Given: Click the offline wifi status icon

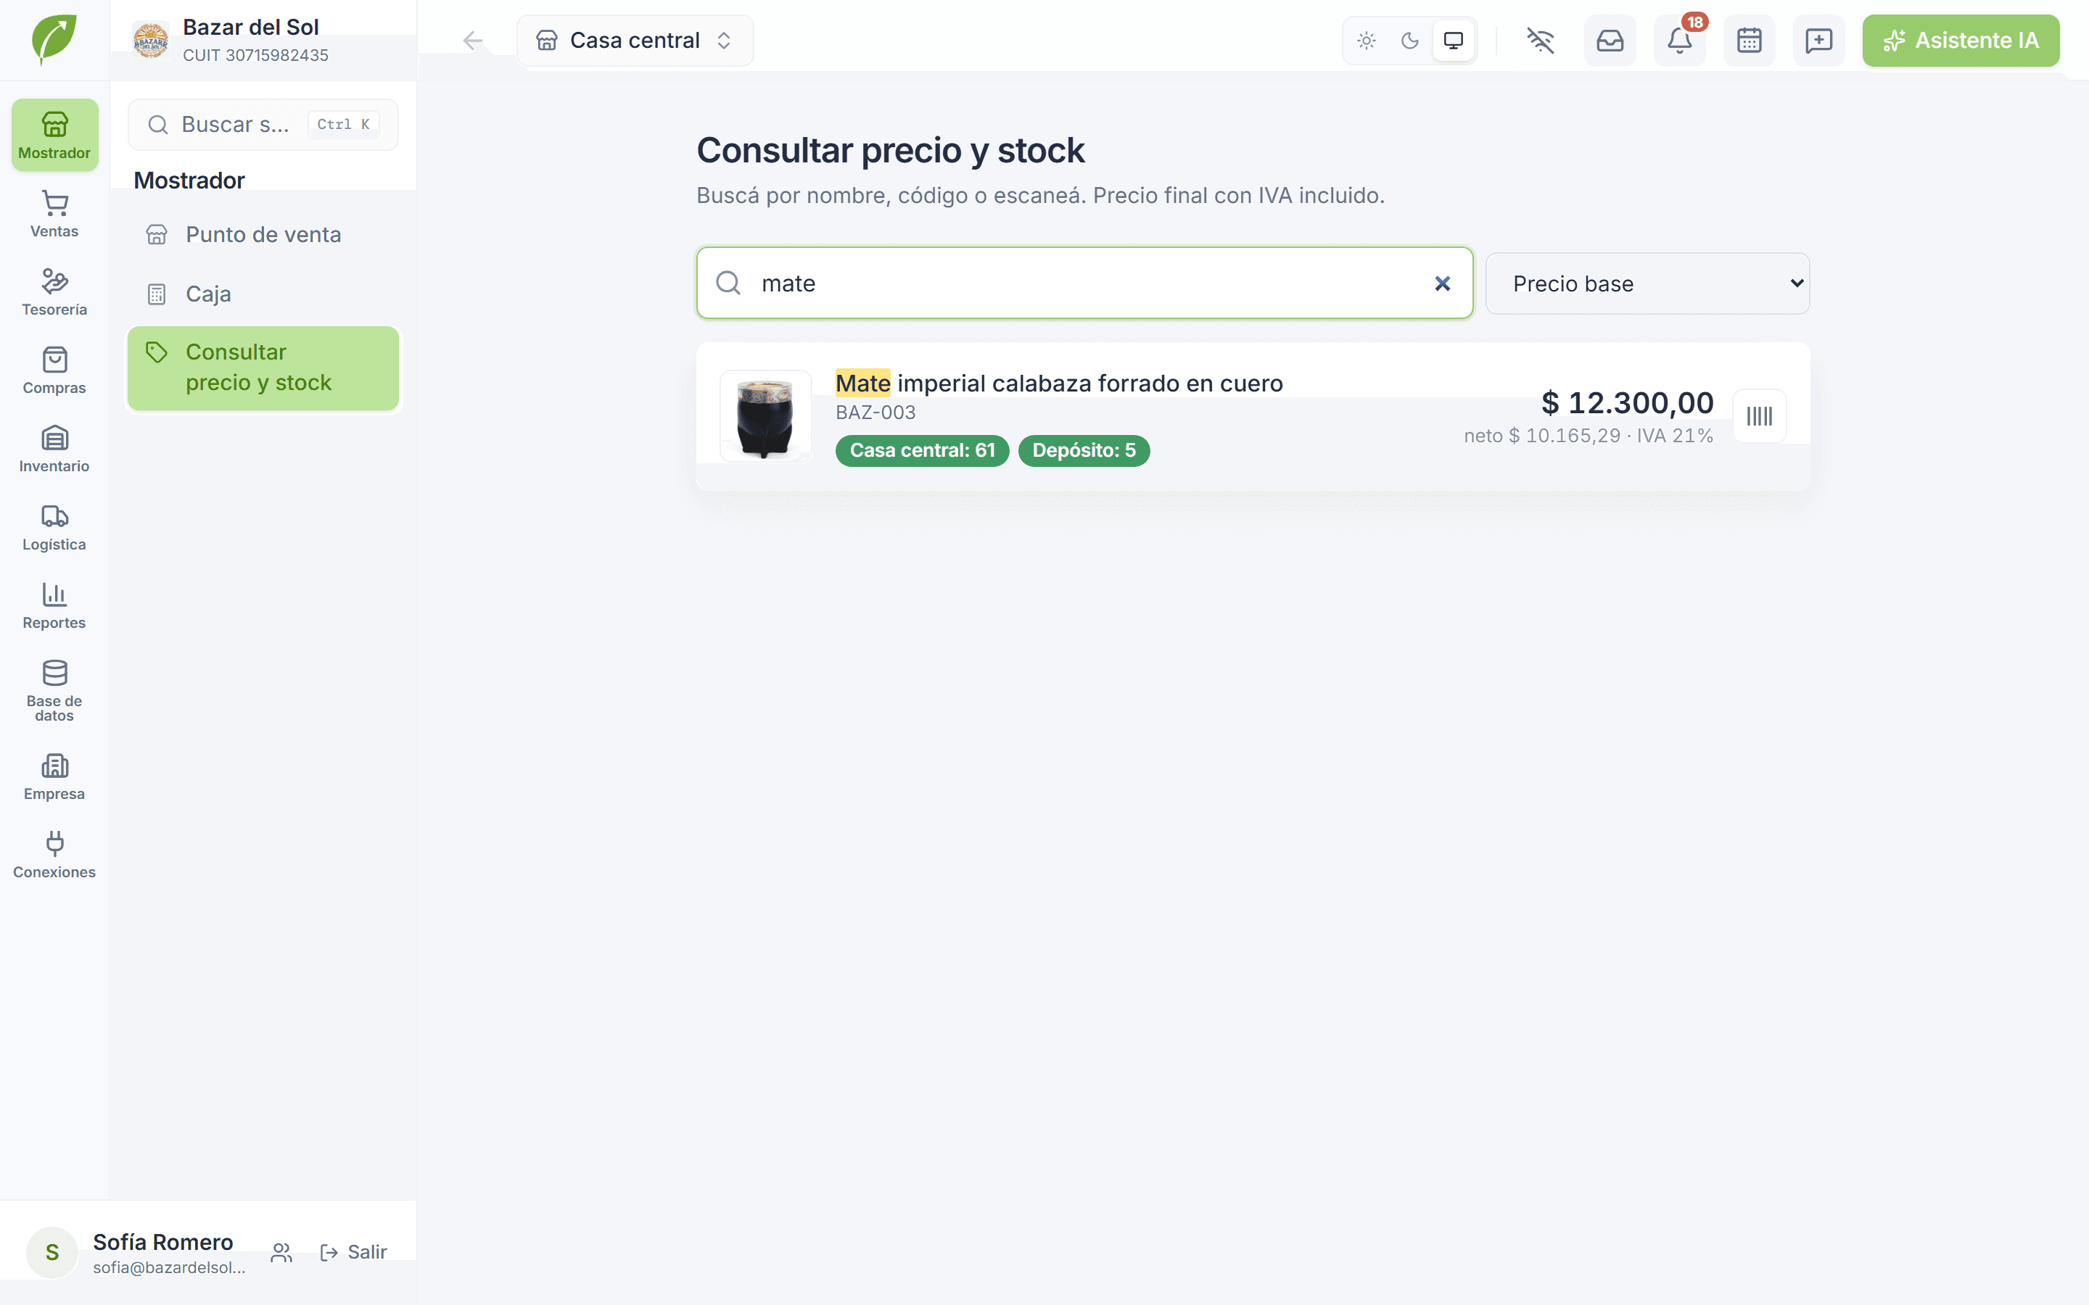Looking at the screenshot, I should click(x=1540, y=41).
